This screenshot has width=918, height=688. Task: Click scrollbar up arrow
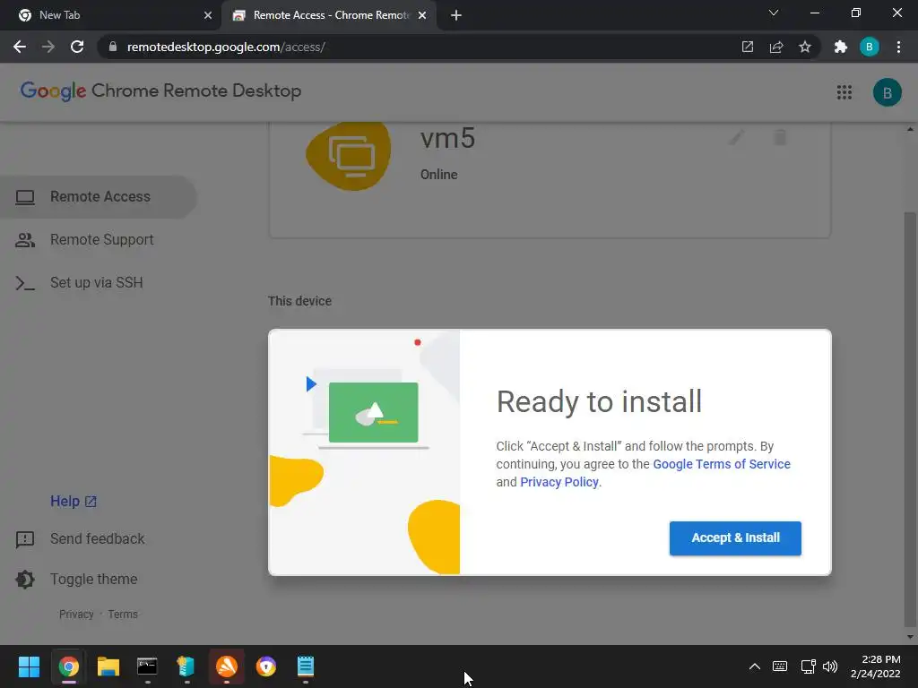[x=910, y=129]
